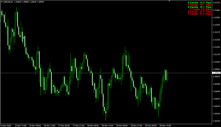Viewport: 221px width, 127px height.
Task: Click the 1.31145 price scale label
Action: (216, 55)
